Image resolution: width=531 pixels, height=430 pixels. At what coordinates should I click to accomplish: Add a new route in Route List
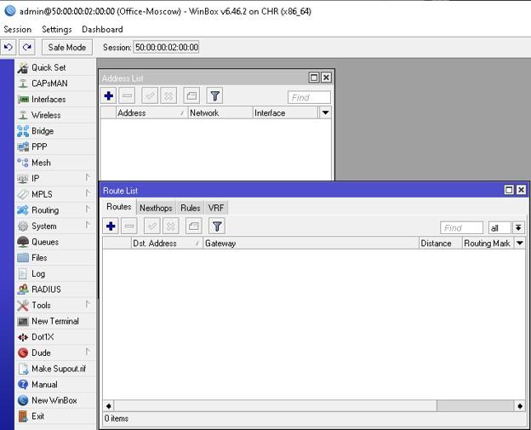click(111, 226)
